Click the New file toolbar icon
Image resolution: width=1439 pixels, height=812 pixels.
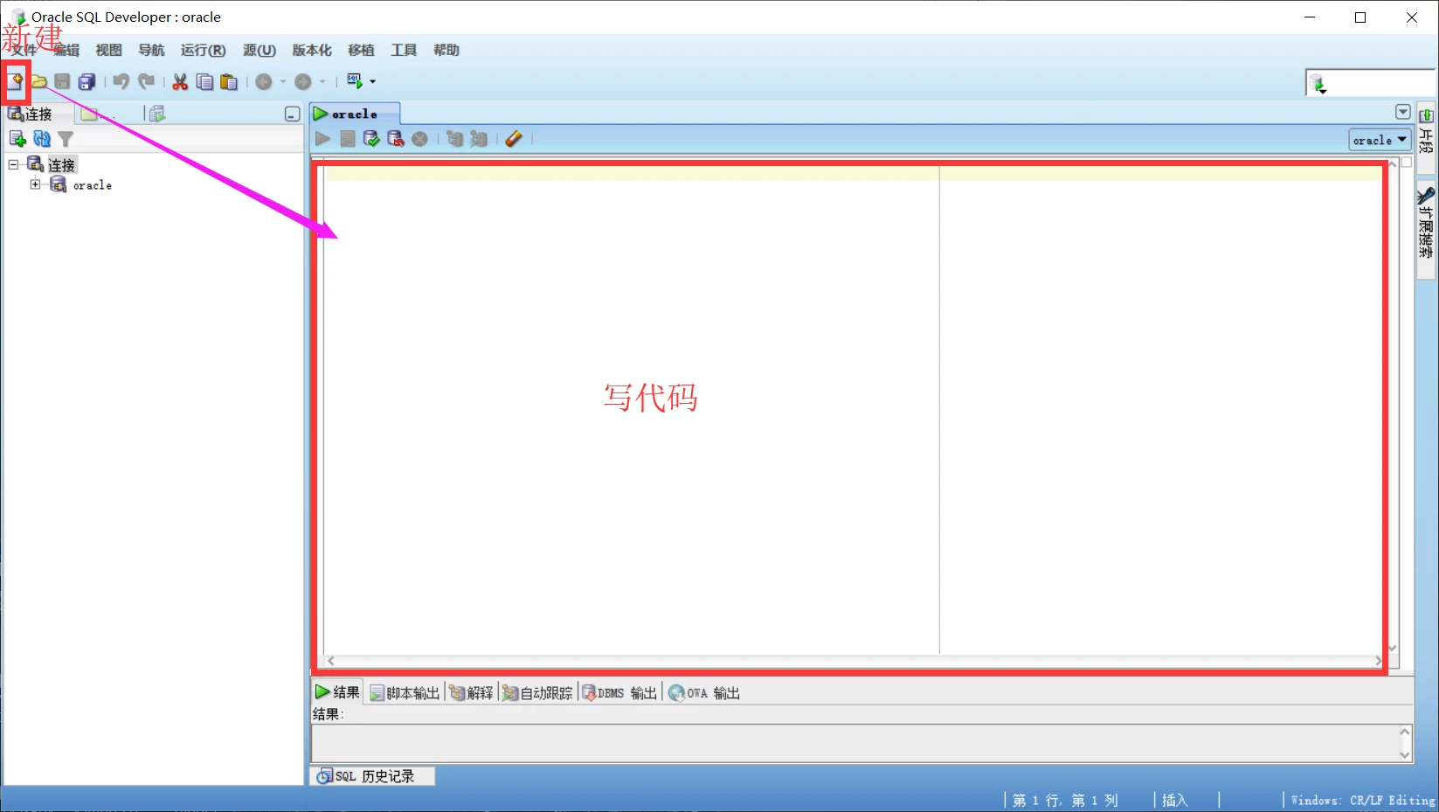pos(16,81)
